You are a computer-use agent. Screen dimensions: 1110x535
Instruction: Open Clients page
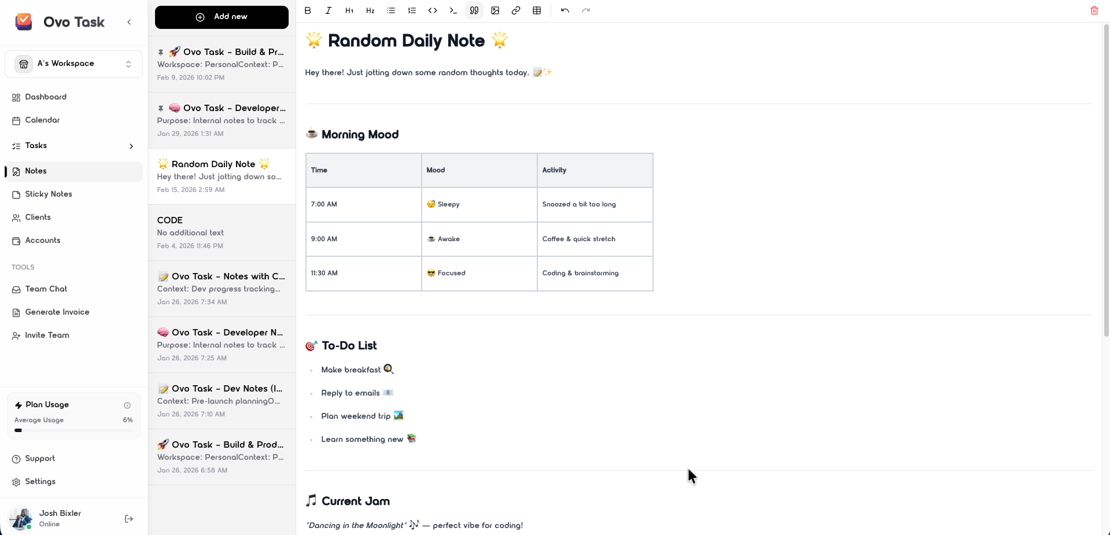[x=73, y=217]
